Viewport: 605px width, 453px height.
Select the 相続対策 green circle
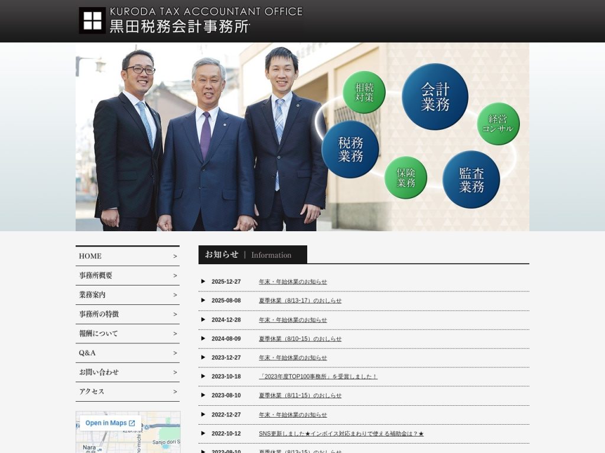click(364, 92)
